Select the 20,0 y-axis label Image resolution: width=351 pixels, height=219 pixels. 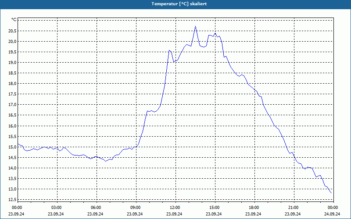click(x=12, y=41)
